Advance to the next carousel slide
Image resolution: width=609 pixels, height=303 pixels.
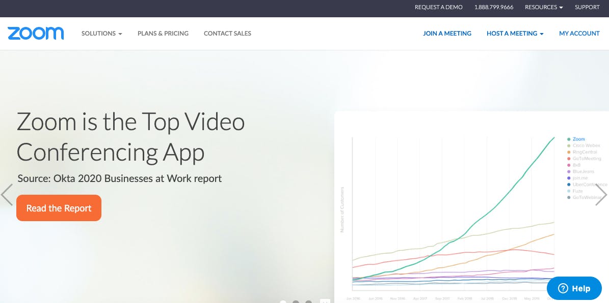click(x=601, y=195)
